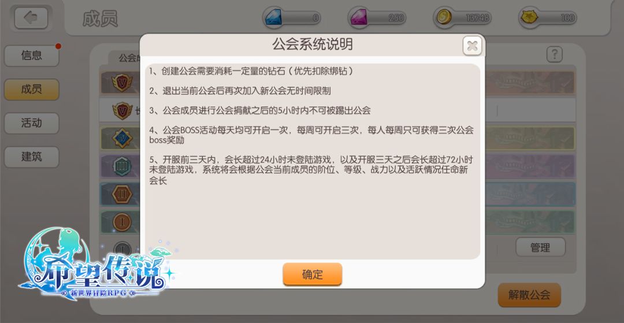The height and width of the screenshot is (323, 624).
Task: Click the 管理 manage button
Action: point(540,247)
